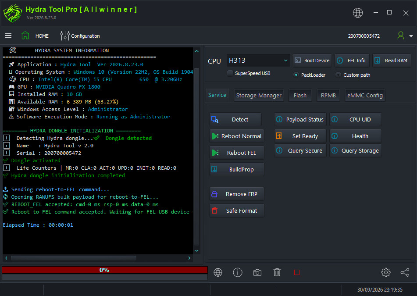Click the log horizontal scrollbar thumb
417x296 pixels.
click(x=73, y=258)
